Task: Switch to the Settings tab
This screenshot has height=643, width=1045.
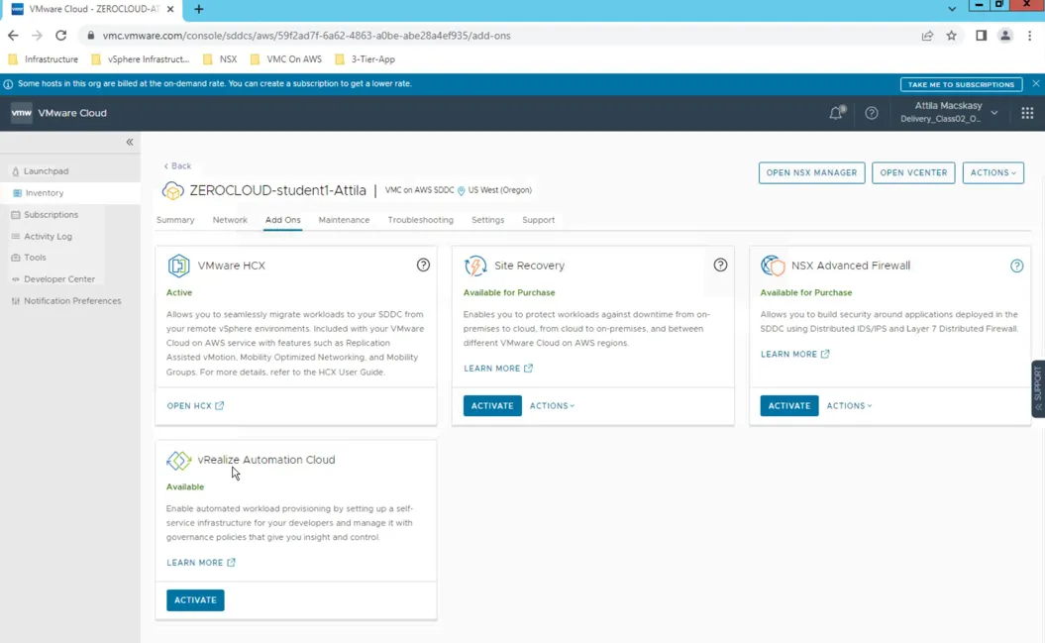Action: click(x=488, y=220)
